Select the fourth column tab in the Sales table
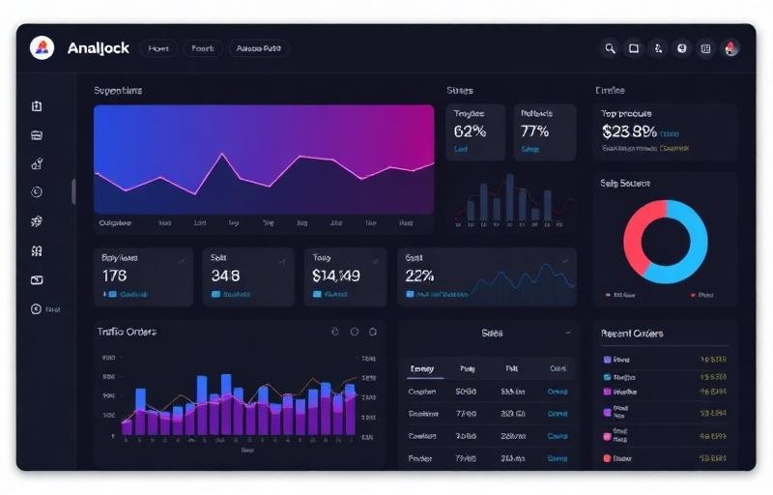 click(x=558, y=368)
